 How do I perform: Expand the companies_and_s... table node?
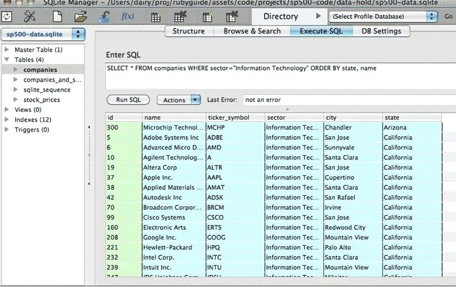coord(16,80)
